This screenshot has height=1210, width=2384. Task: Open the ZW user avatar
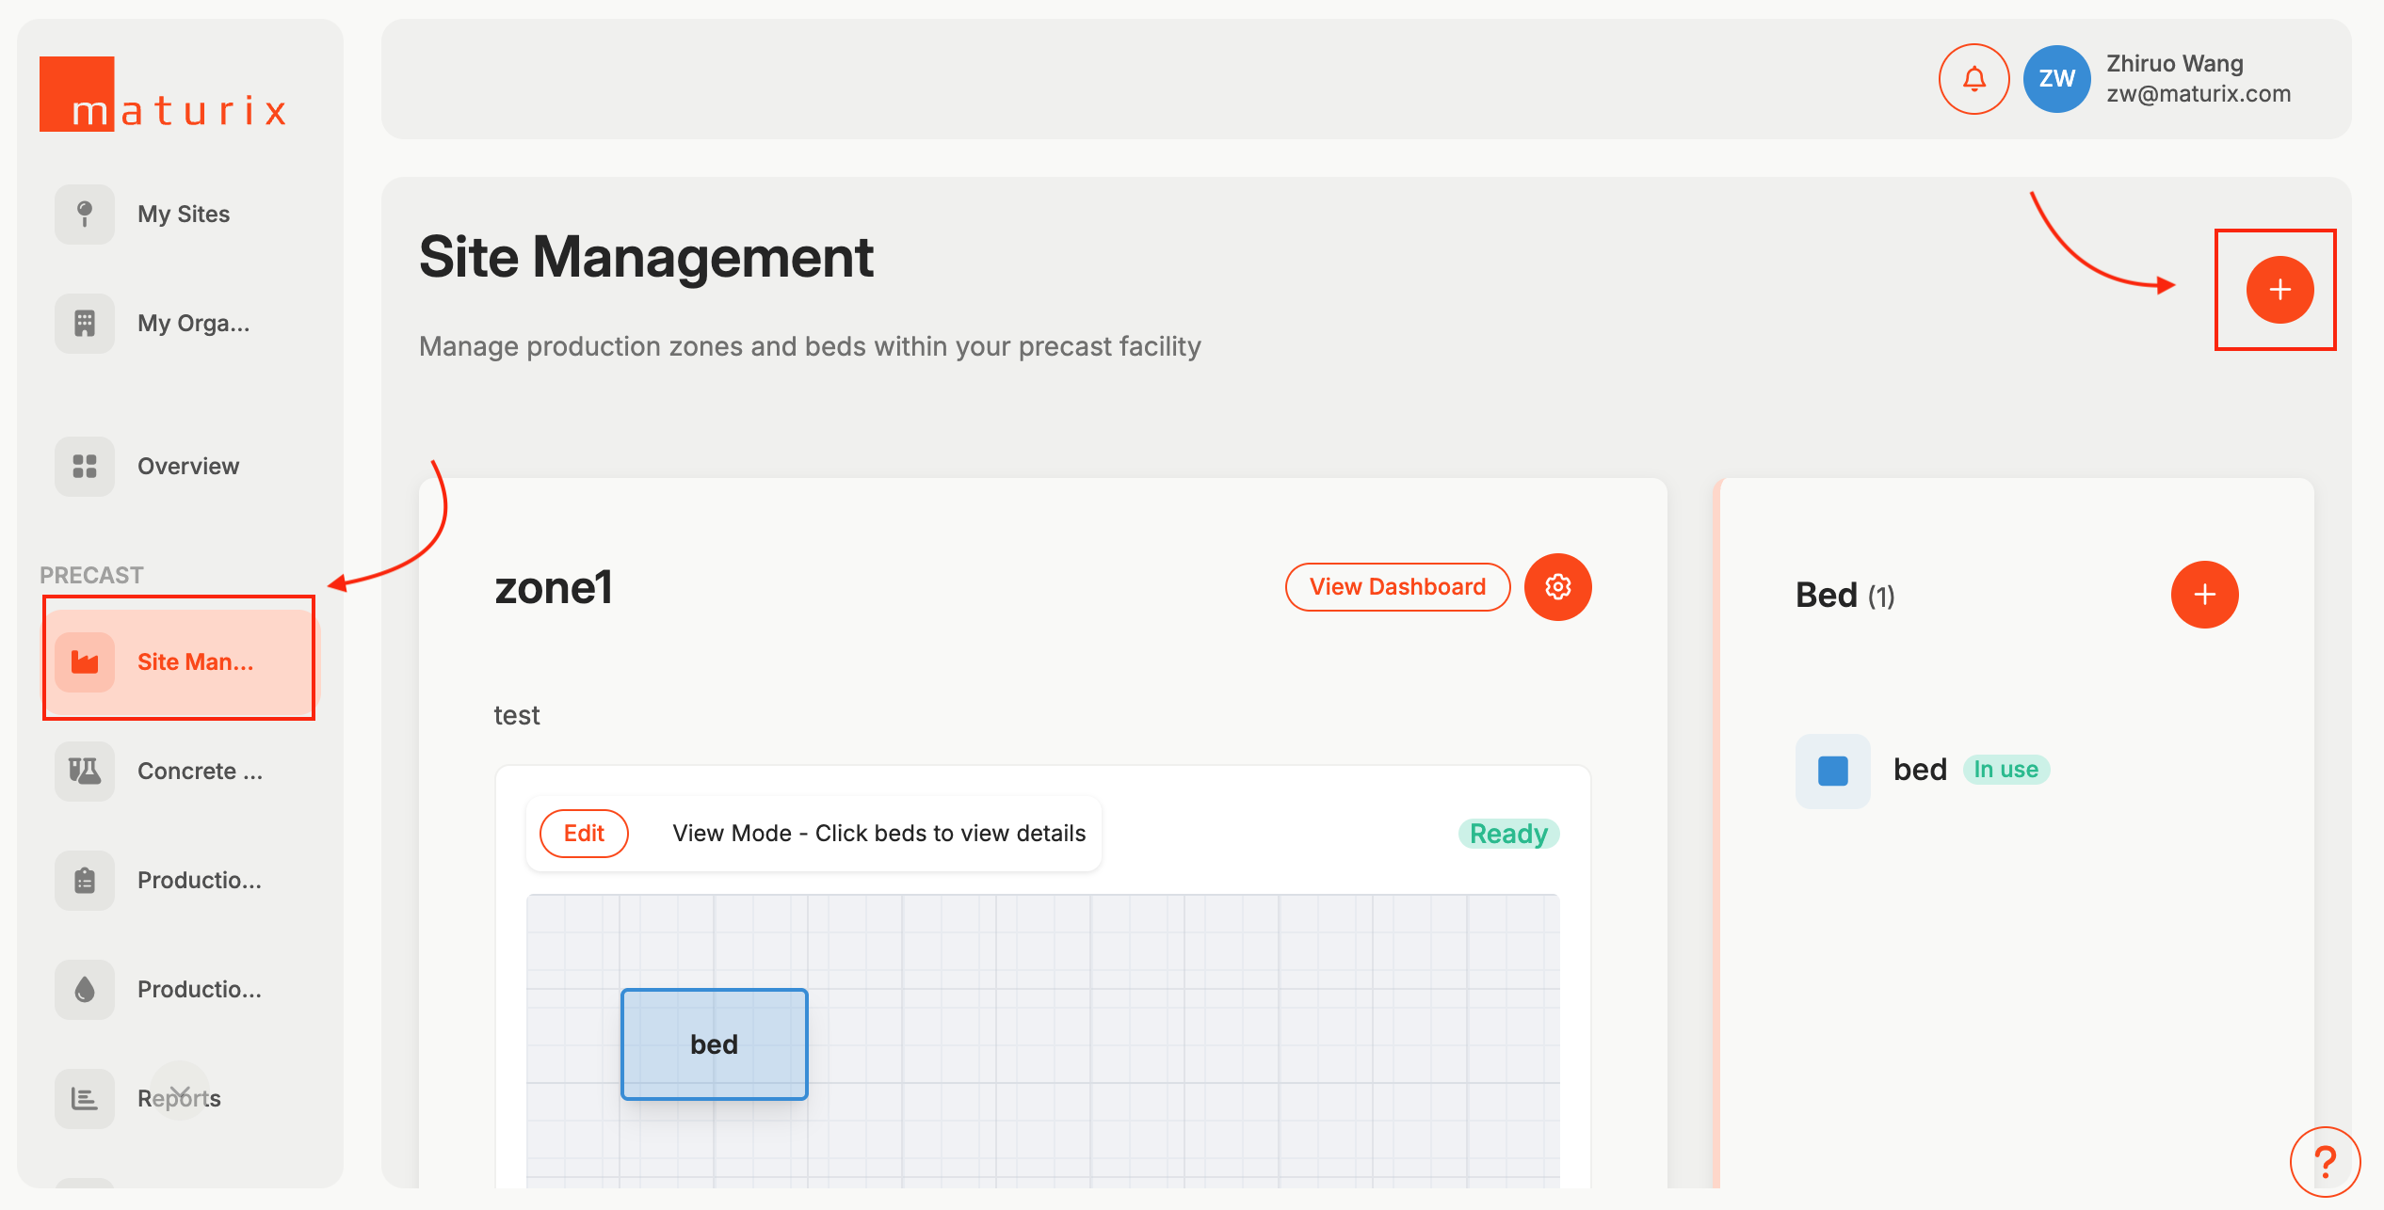point(2056,79)
